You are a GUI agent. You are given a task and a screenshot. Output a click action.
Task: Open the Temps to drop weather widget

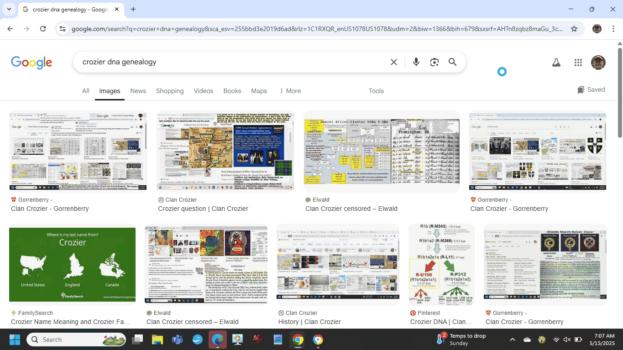click(461, 340)
